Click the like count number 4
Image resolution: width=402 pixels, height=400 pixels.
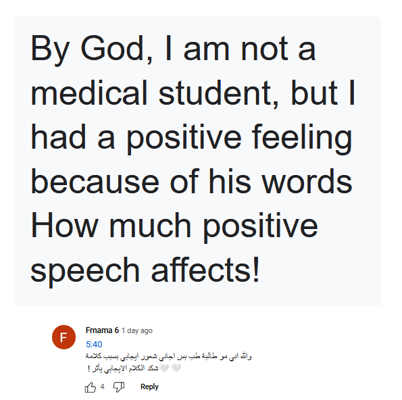[103, 386]
